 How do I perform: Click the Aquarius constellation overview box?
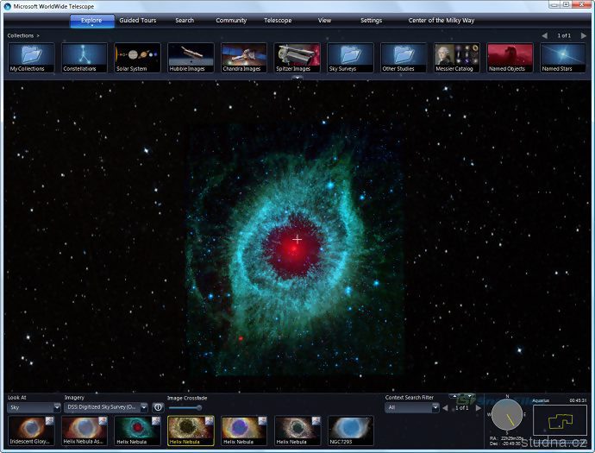click(x=560, y=420)
